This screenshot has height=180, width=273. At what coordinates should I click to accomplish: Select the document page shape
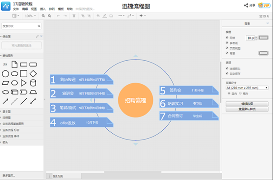point(15,64)
